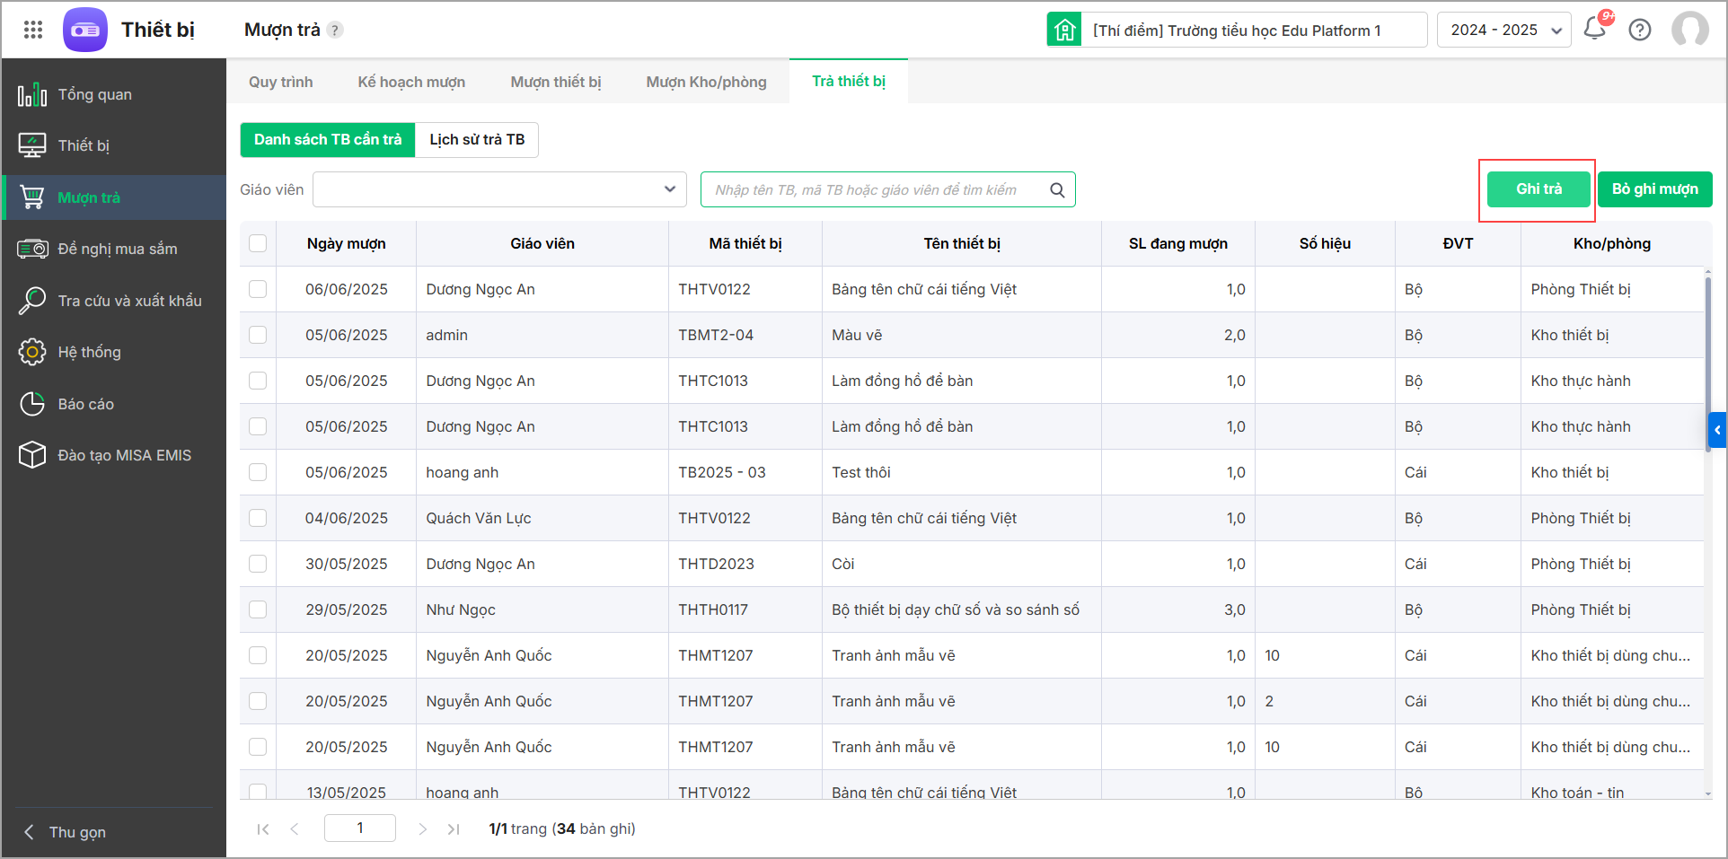
Task: Switch to the Kế hoạch mượn tab
Action: pos(411,82)
